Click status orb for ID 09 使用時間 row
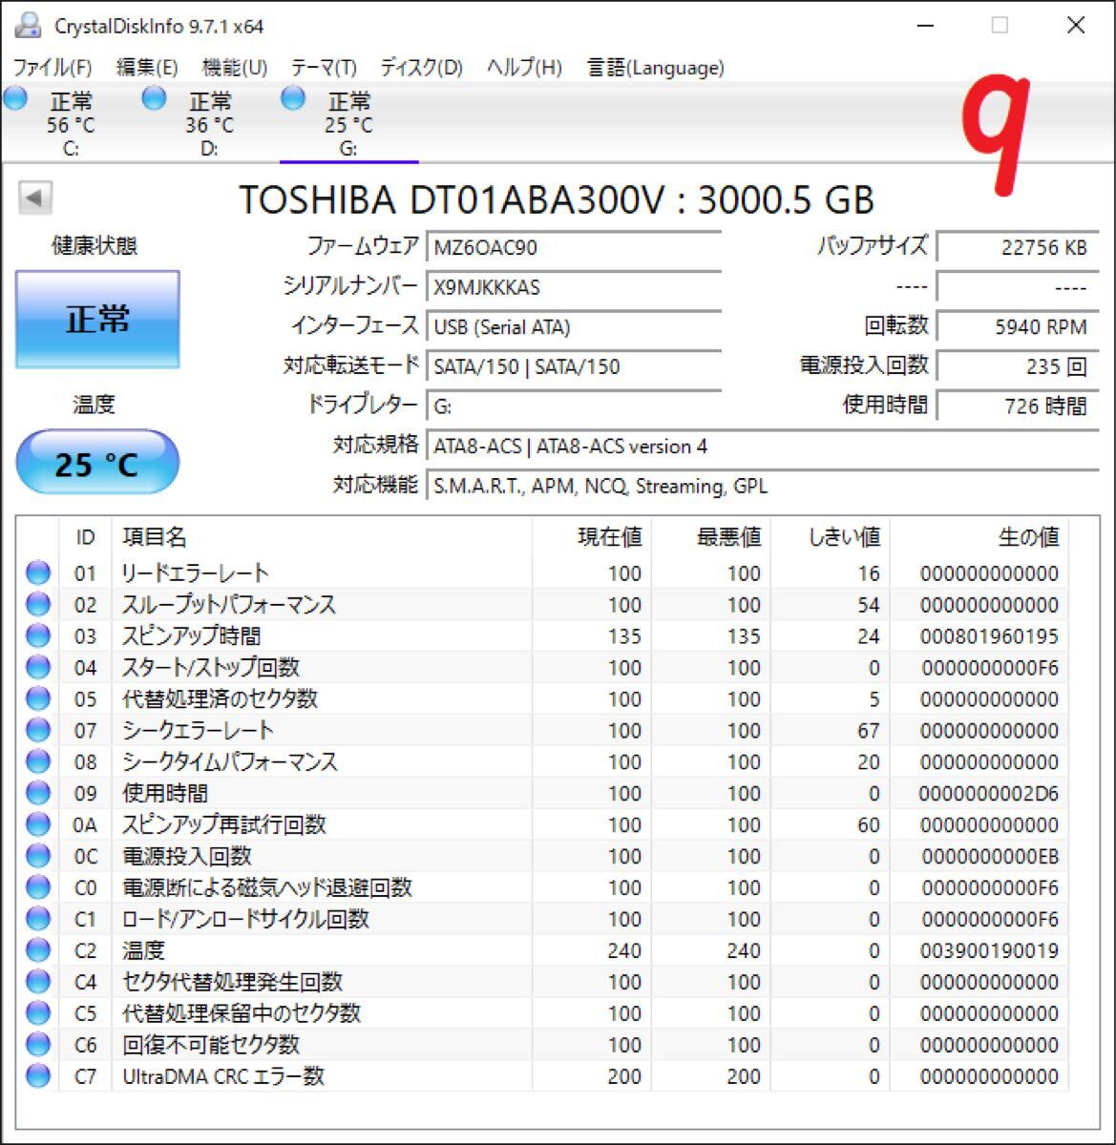Image resolution: width=1116 pixels, height=1145 pixels. 38,794
